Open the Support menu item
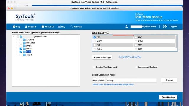 tap(30, 27)
